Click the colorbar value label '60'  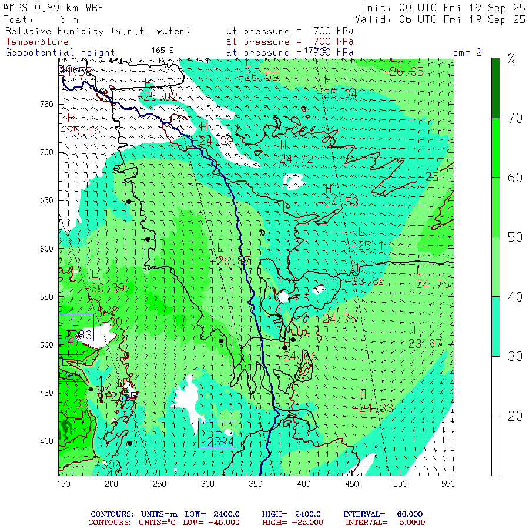[515, 178]
